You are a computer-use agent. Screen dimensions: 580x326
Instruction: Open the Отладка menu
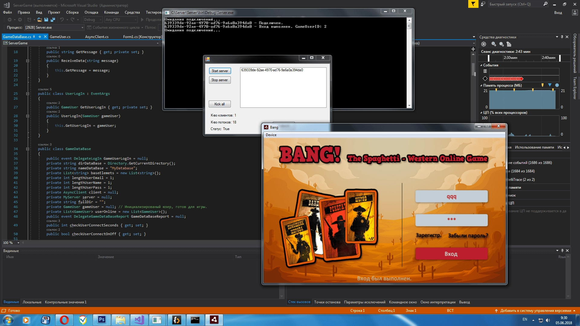[x=91, y=12]
